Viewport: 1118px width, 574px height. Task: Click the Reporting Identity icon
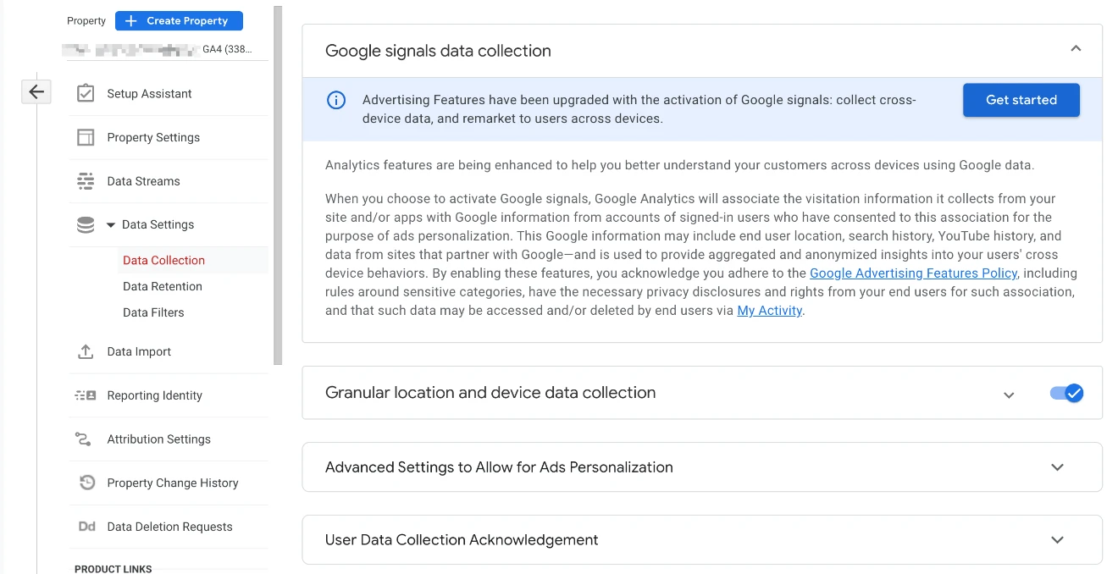click(x=86, y=395)
